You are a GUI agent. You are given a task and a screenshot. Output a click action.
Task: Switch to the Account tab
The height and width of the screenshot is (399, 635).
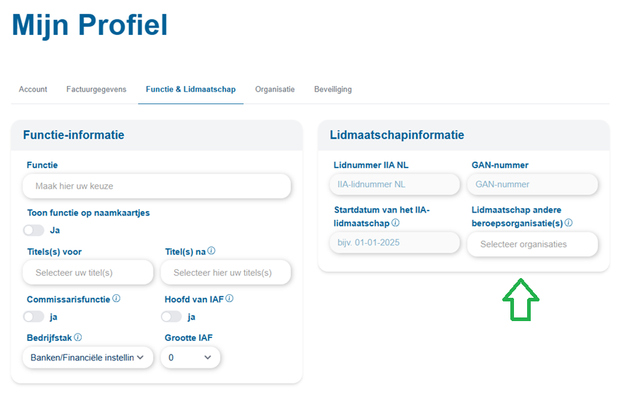[33, 90]
